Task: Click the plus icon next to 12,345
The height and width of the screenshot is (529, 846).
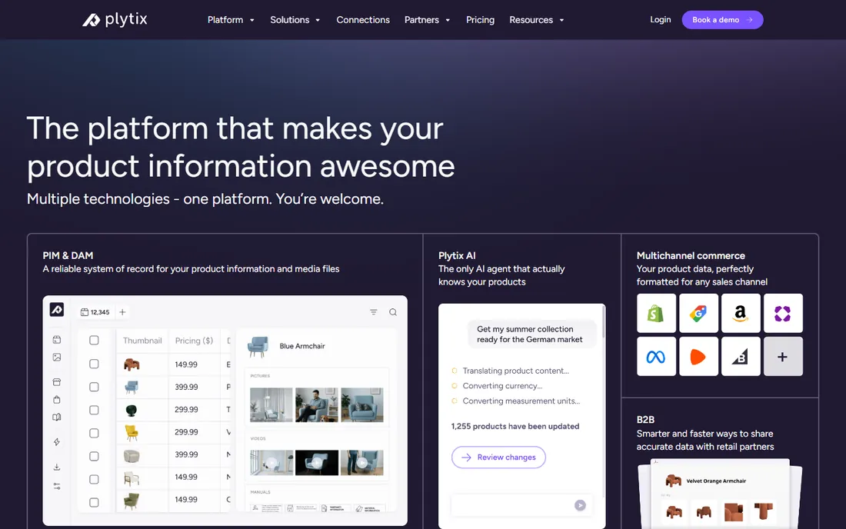Action: (122, 312)
